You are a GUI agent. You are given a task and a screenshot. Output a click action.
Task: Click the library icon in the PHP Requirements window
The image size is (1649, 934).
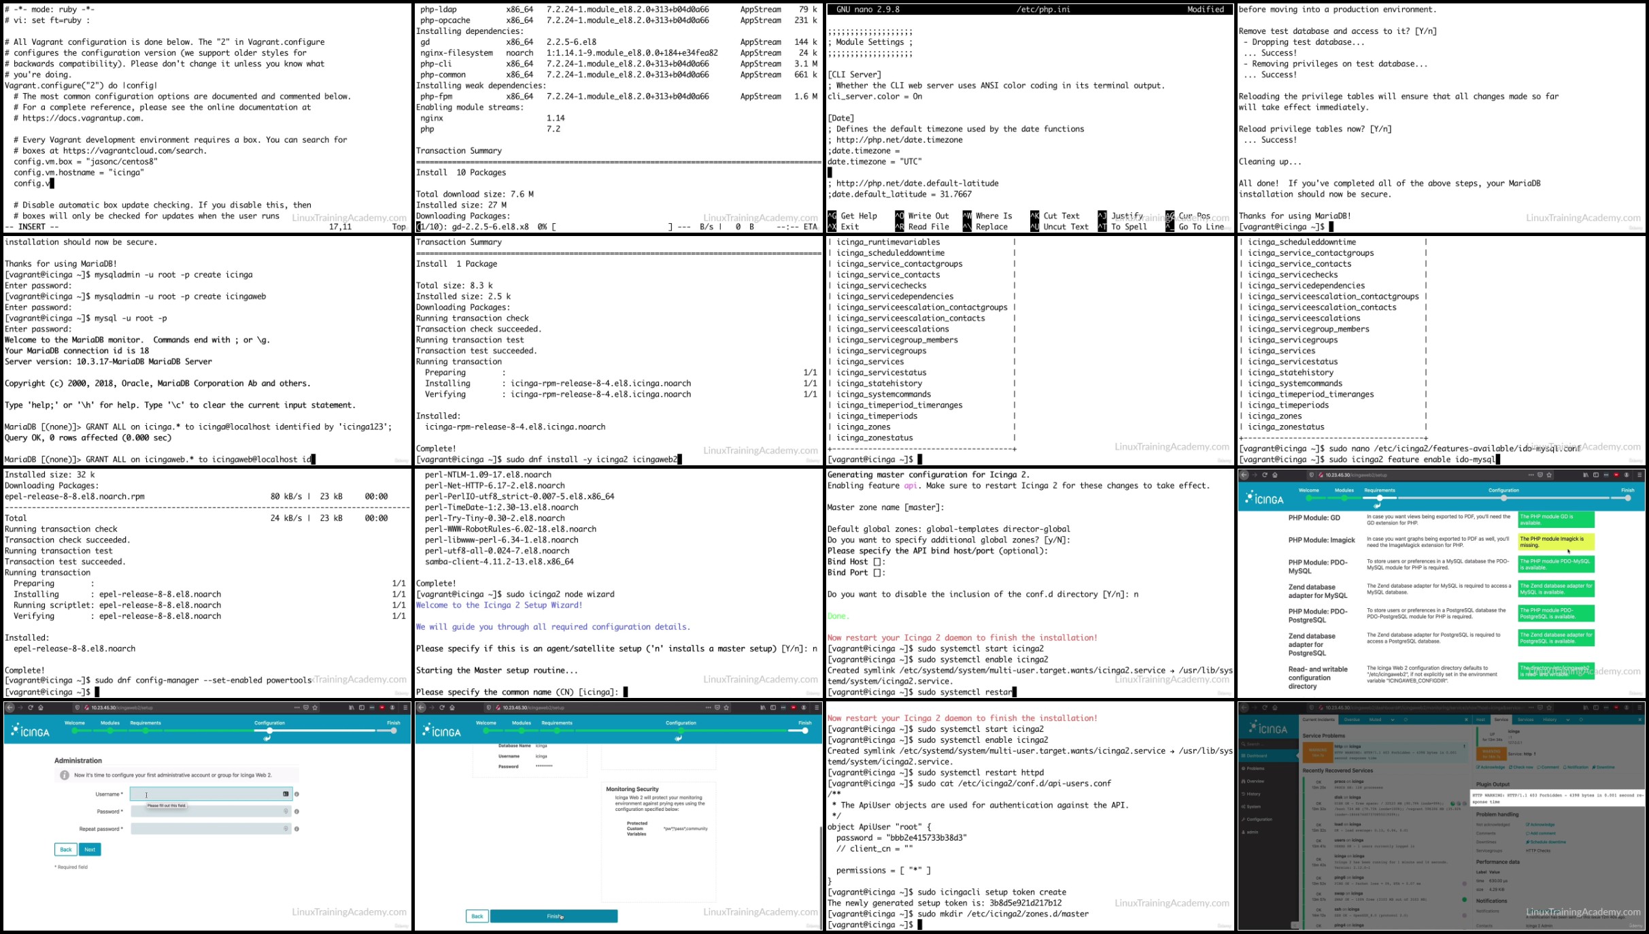(x=1585, y=475)
